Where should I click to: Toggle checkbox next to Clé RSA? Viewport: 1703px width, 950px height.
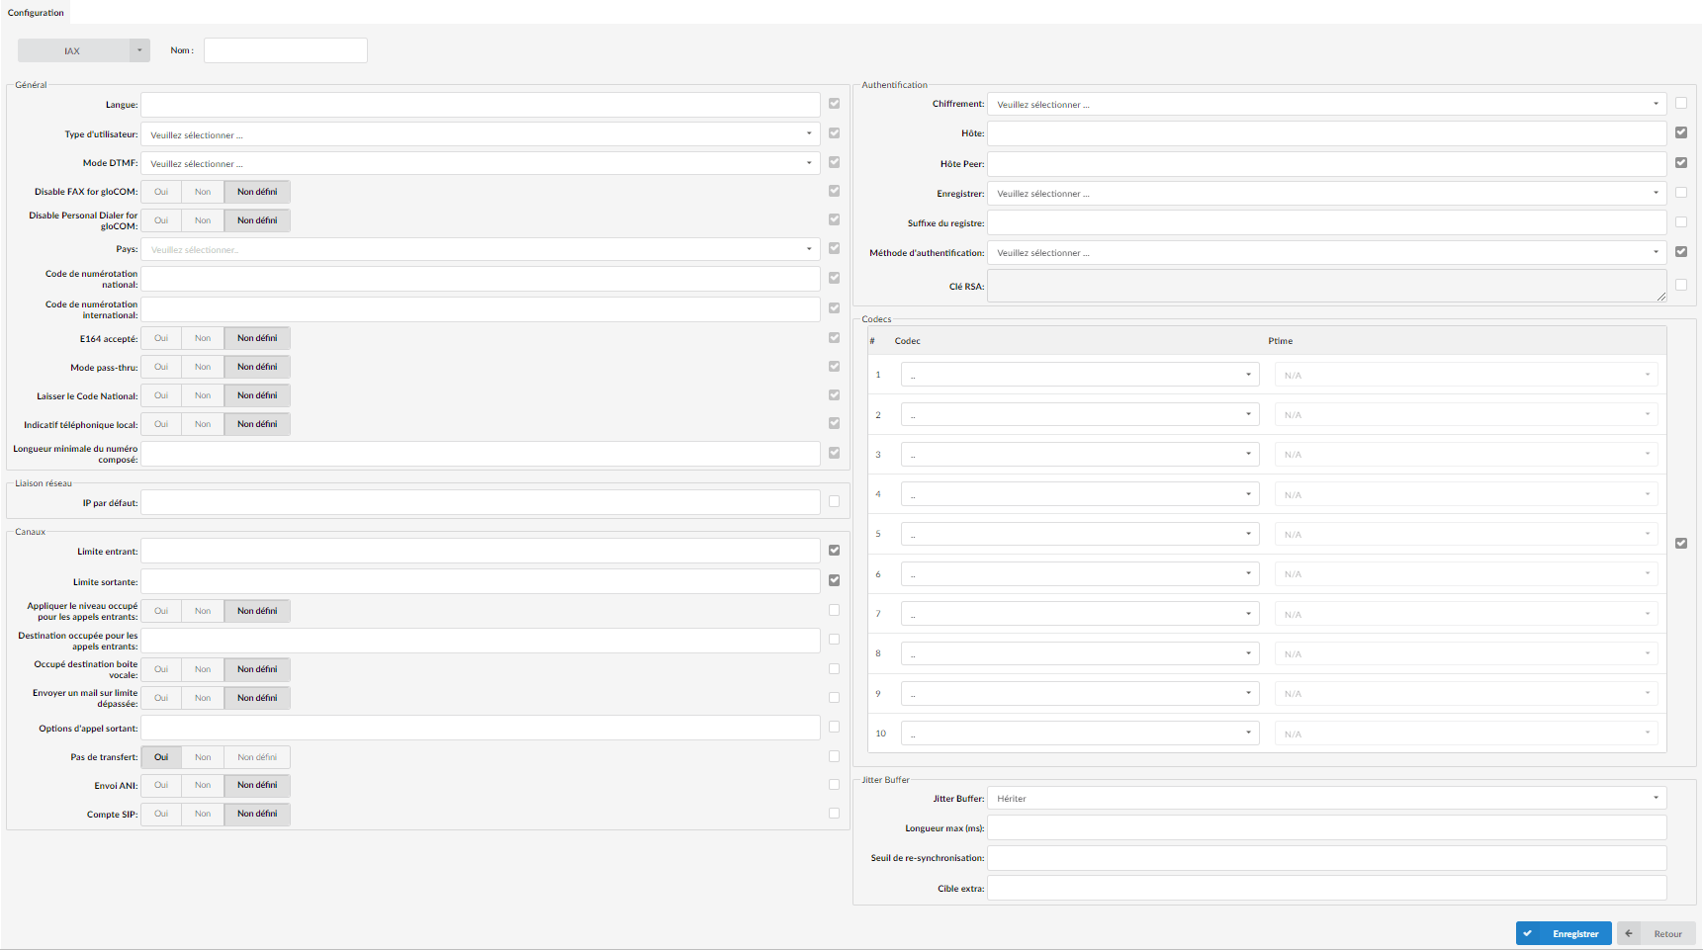pyautogui.click(x=1681, y=285)
